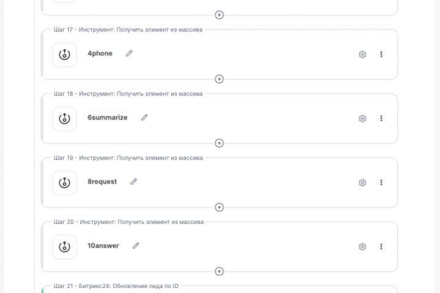Insert a new step after 6summarize
Image resolution: width=440 pixels, height=293 pixels.
[x=219, y=143]
